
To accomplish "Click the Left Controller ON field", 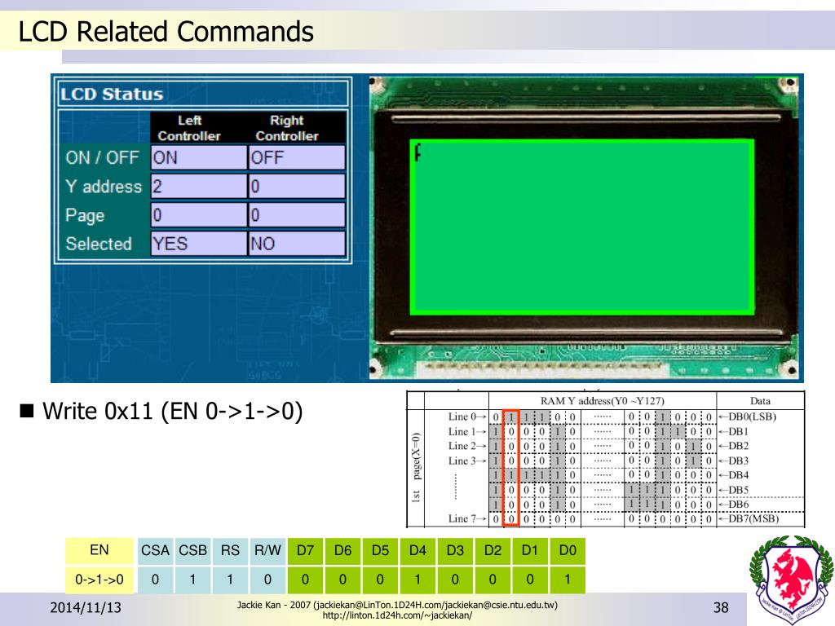I will [x=199, y=157].
